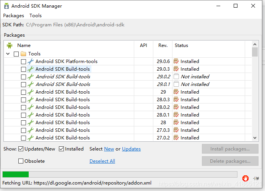Click the Status column header

point(181,45)
